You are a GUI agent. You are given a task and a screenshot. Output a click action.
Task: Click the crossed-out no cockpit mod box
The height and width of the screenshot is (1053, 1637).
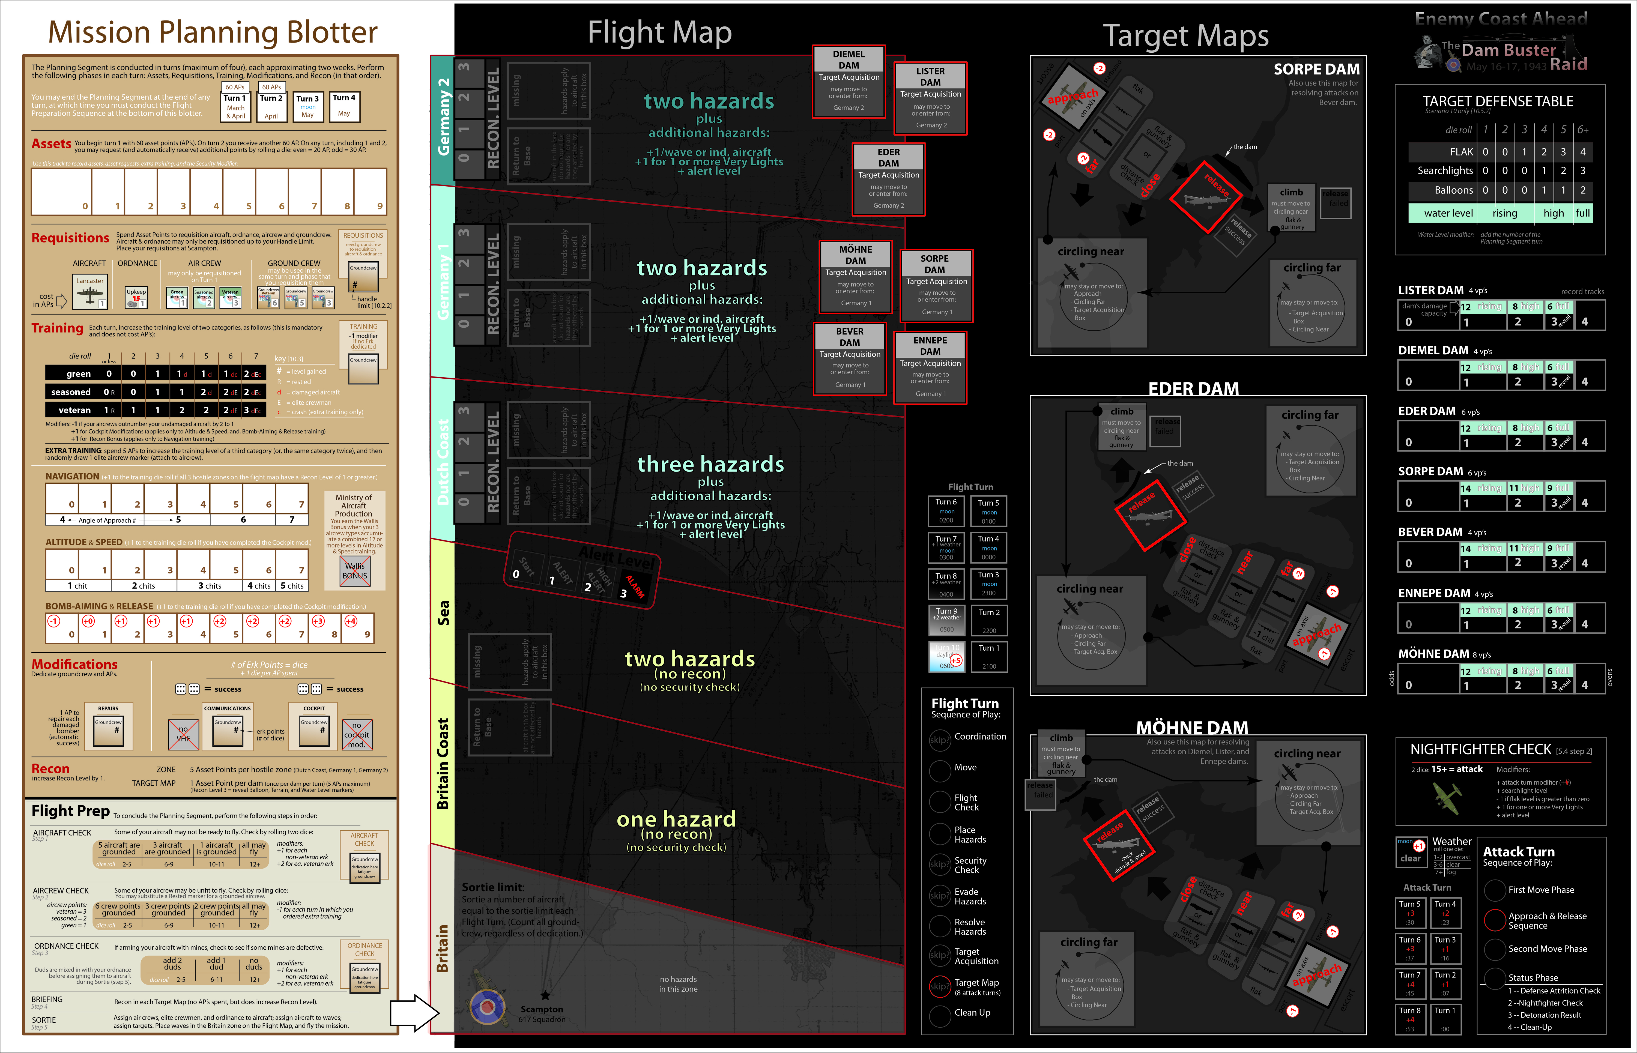coord(357,734)
